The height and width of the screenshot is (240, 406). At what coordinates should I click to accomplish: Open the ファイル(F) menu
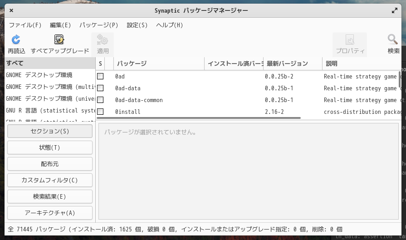coord(25,25)
